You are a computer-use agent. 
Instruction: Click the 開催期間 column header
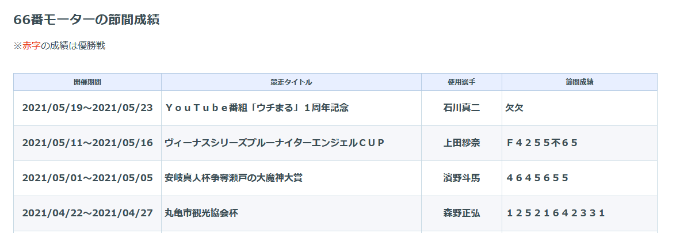(87, 82)
